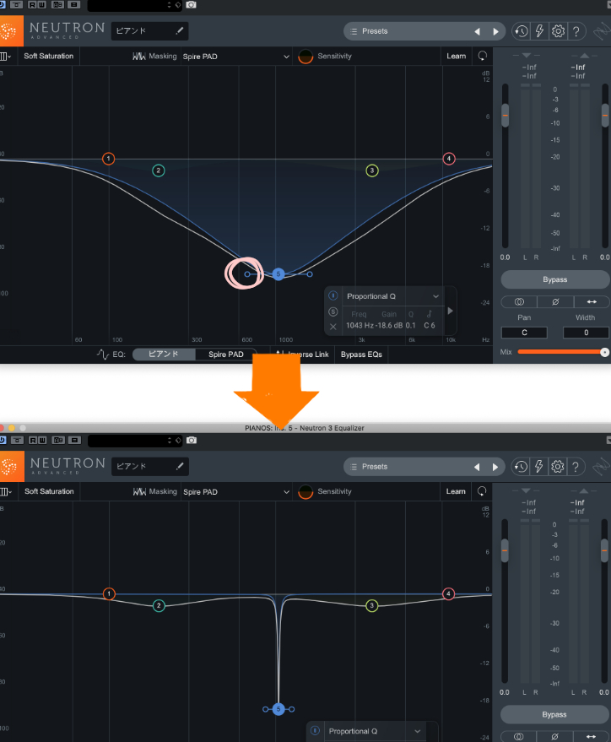
Task: Toggle Bypass EQs in upper window
Action: click(361, 355)
